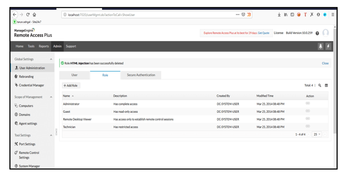Viewport: 343px width, 176px height.
Task: Collapse the Scope of Management section
Action: click(51, 97)
